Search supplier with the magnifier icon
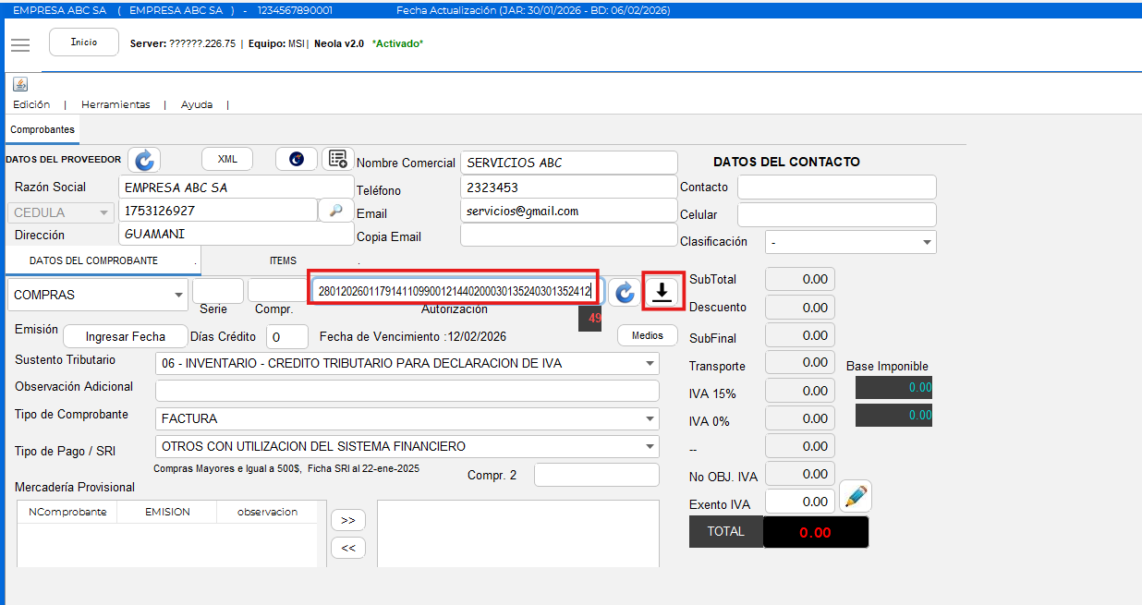The height and width of the screenshot is (605, 1142). click(335, 211)
